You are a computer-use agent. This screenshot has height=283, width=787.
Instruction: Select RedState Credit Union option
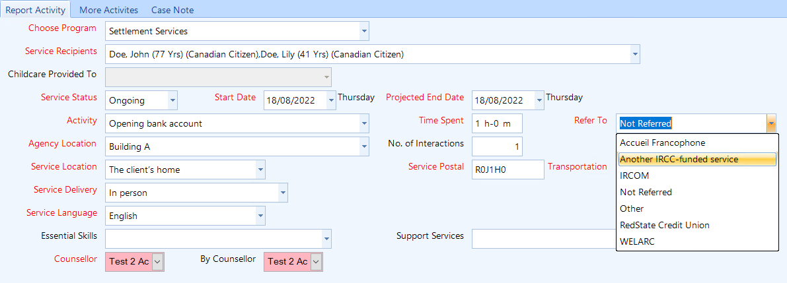[664, 225]
